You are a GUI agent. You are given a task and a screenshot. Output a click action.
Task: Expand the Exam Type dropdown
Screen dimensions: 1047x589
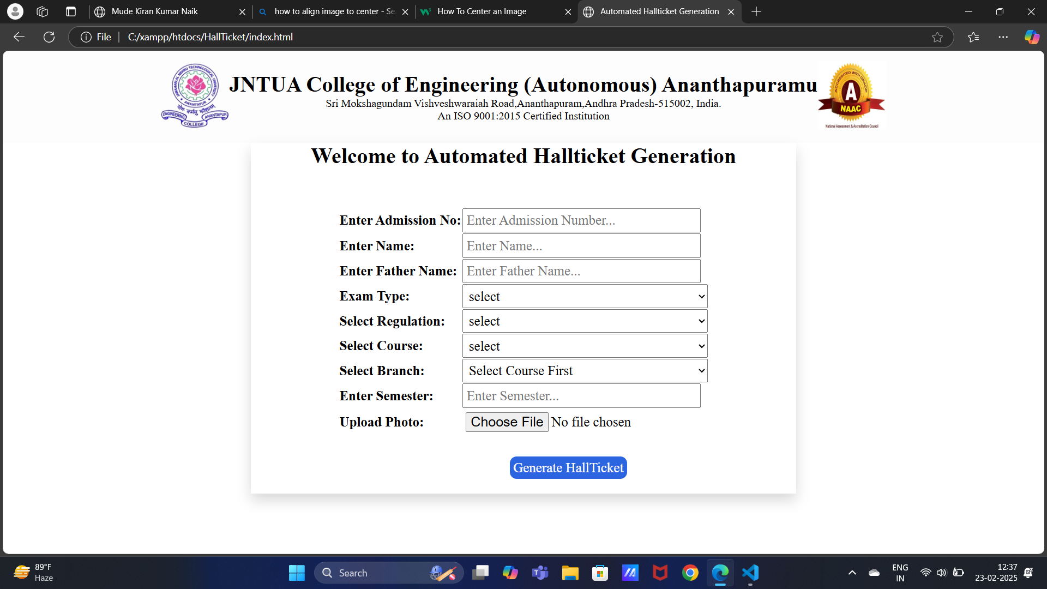[x=585, y=297]
